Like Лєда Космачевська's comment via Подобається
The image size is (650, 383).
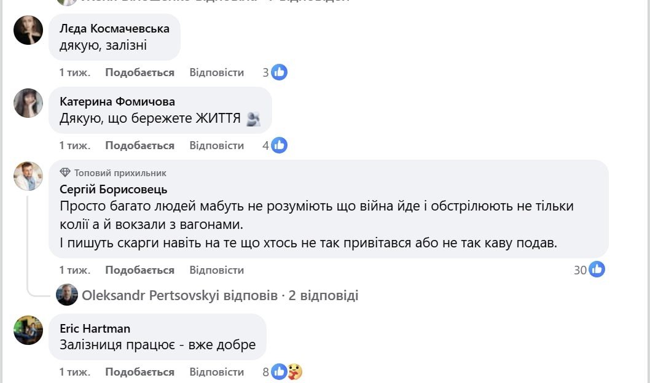click(x=139, y=72)
